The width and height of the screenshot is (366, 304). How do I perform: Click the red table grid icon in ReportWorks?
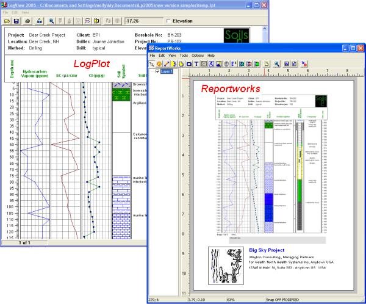pyautogui.click(x=249, y=63)
